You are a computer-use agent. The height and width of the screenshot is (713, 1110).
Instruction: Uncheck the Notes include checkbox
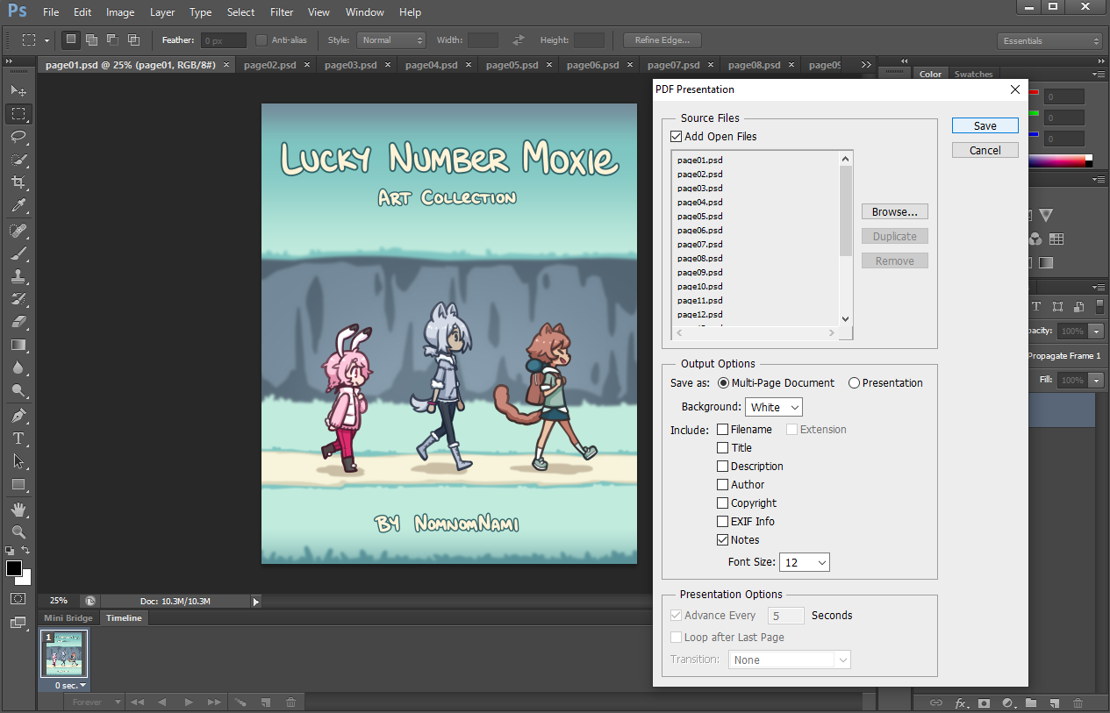(x=723, y=539)
